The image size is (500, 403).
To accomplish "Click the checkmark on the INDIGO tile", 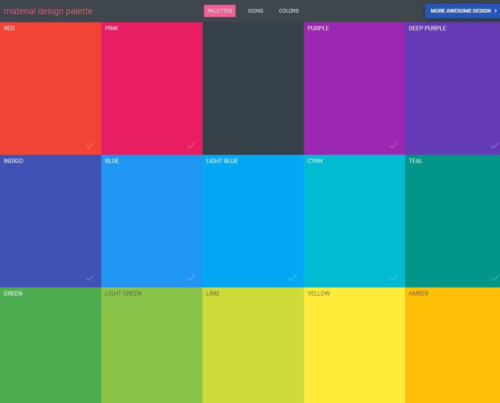I will [x=90, y=278].
